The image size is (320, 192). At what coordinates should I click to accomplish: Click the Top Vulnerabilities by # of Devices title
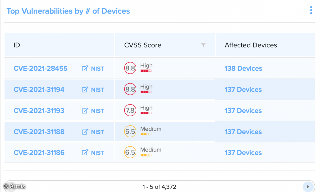click(68, 11)
